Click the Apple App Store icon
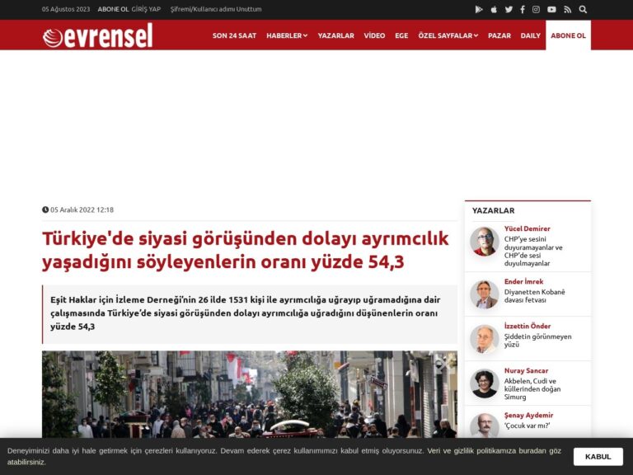633x475 pixels. tap(494, 10)
